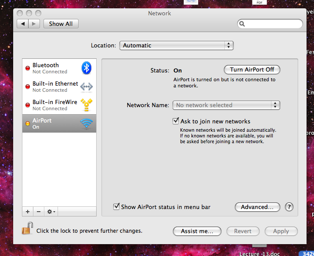The width and height of the screenshot is (314, 256).
Task: Click AirPort not connected status description
Action: click(224, 83)
